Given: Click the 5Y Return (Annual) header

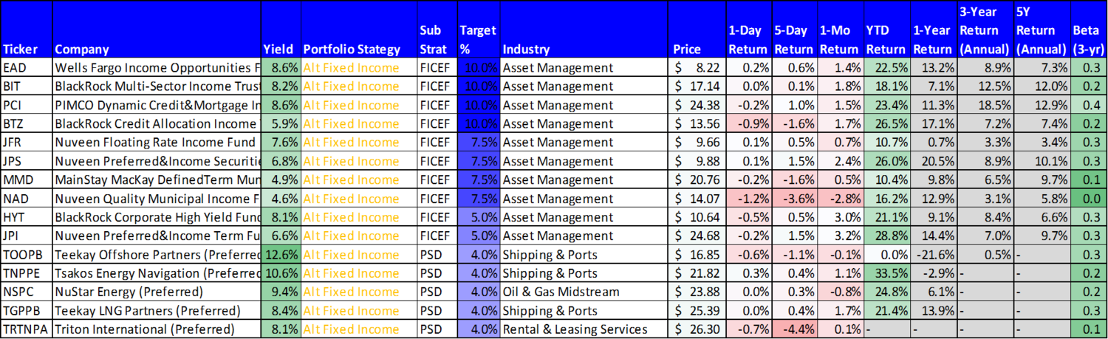Looking at the screenshot, I should (1042, 30).
